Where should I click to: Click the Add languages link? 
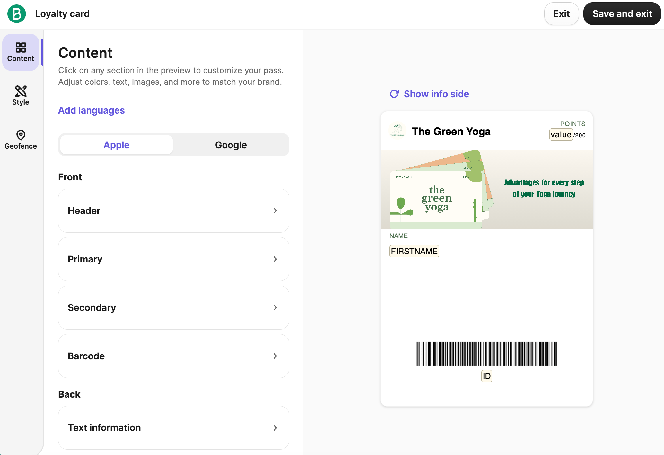[x=91, y=110]
